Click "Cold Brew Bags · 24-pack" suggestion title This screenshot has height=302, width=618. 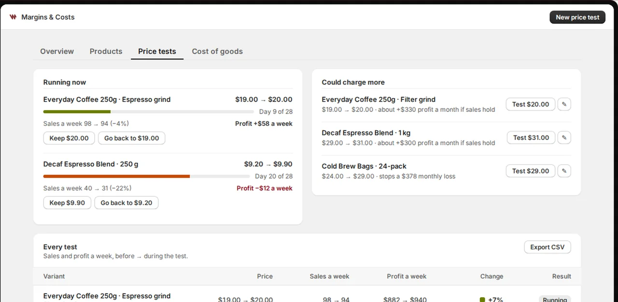[364, 166]
